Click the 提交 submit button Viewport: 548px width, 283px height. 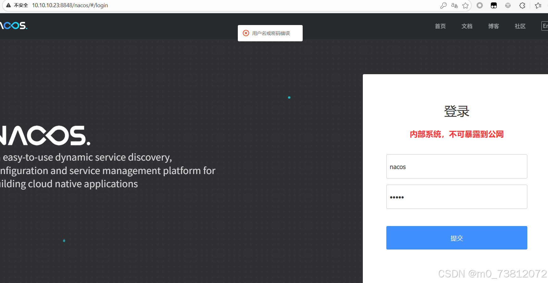coord(457,238)
